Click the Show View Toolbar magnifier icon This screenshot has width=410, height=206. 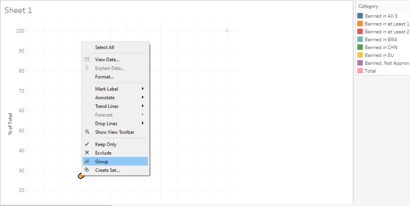click(87, 132)
